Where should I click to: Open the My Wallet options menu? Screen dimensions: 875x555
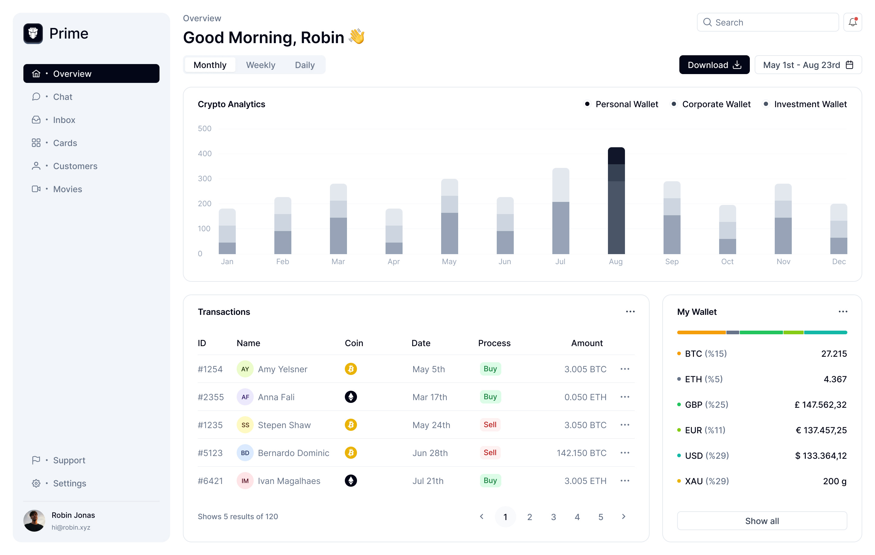(x=843, y=311)
